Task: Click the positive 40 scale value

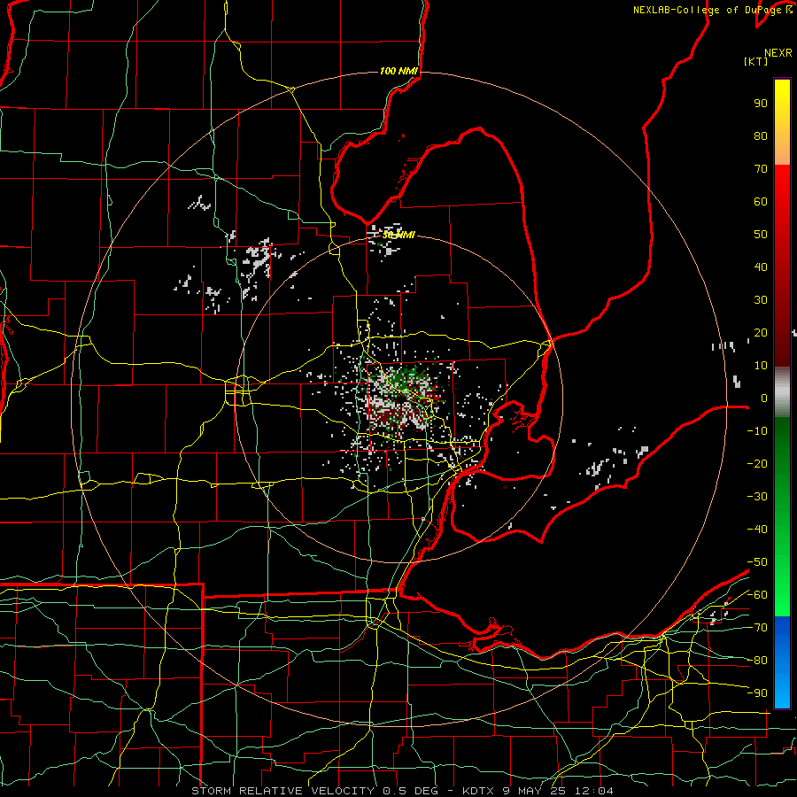Action: click(761, 267)
